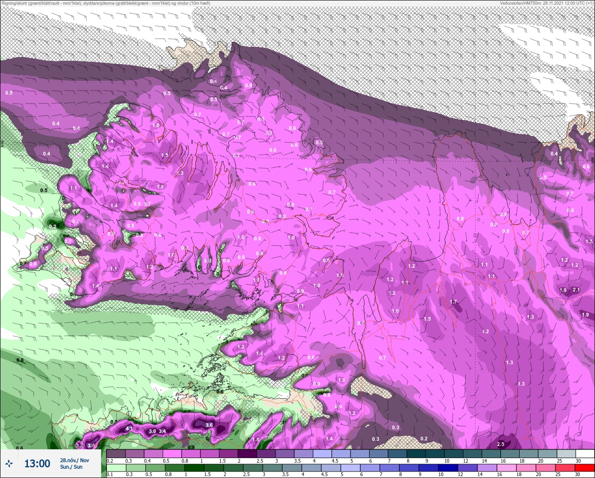Click the 1.8 value on the south coast
Image resolution: width=595 pixels, height=478 pixels.
click(x=256, y=440)
